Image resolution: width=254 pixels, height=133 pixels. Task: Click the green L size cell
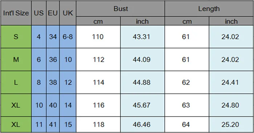click(x=16, y=82)
